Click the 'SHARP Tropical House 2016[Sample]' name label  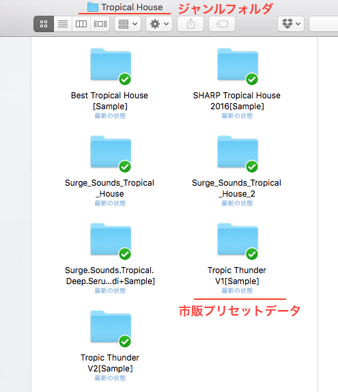pyautogui.click(x=237, y=101)
